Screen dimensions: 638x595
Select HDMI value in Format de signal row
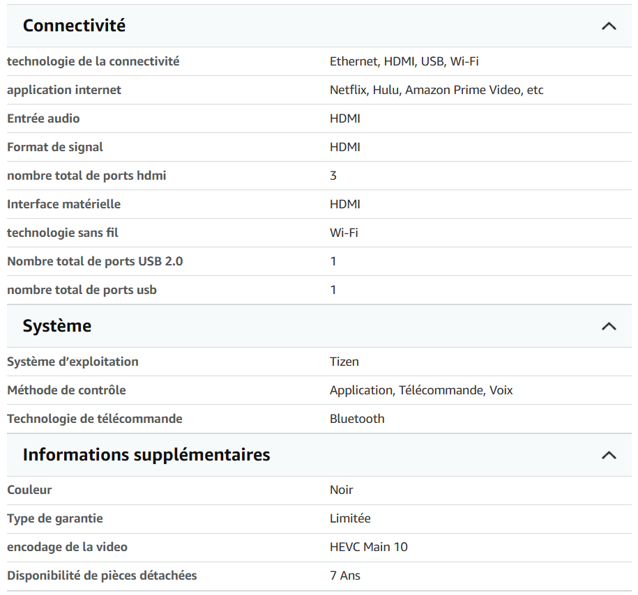point(345,147)
